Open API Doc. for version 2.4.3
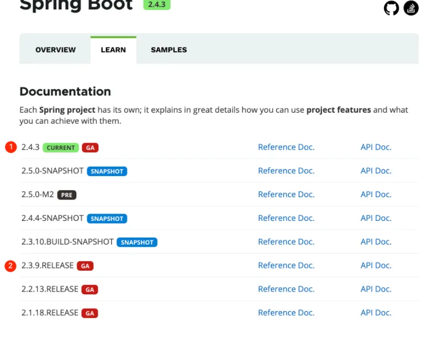 pos(376,147)
